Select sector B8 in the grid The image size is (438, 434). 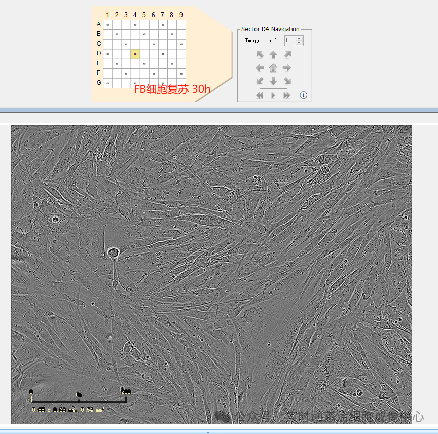pyautogui.click(x=172, y=34)
